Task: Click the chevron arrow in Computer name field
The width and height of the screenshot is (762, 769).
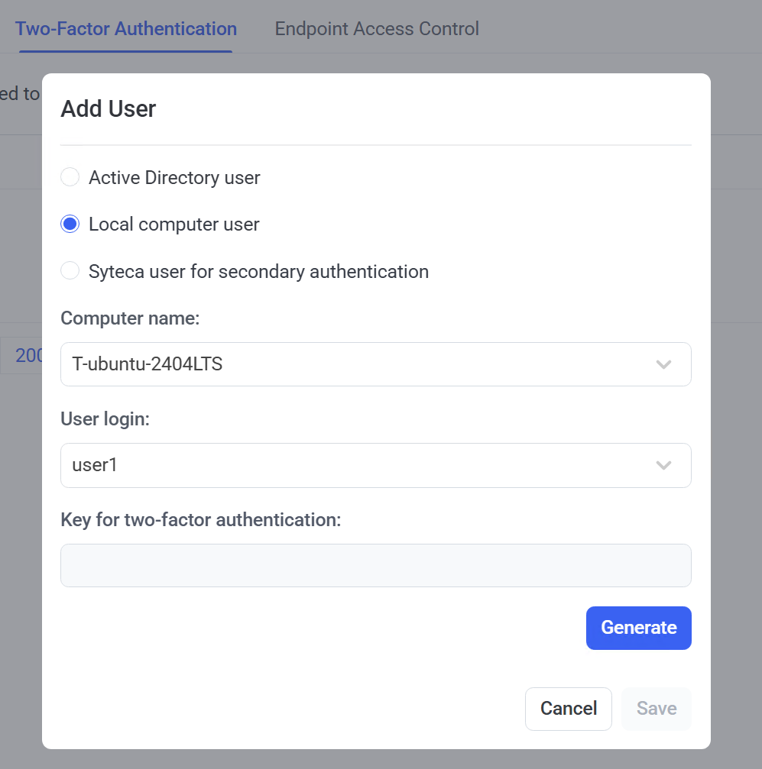Action: coord(663,364)
